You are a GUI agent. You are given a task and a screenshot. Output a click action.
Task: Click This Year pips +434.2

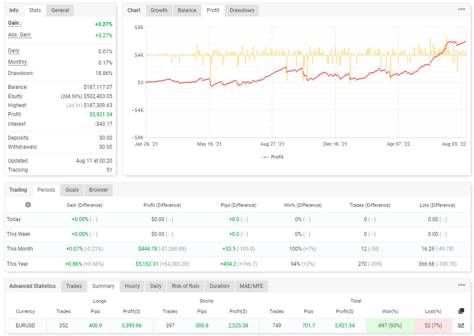coord(228,264)
